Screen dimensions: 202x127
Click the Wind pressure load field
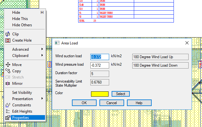(x=100, y=65)
